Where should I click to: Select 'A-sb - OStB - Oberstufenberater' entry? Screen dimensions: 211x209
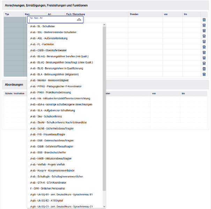[x=47, y=50]
